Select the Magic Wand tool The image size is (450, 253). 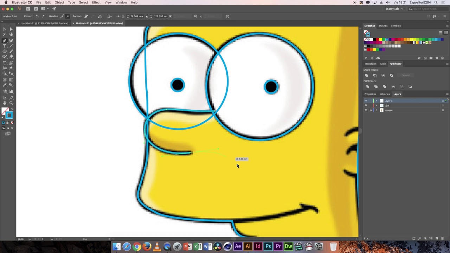point(5,35)
